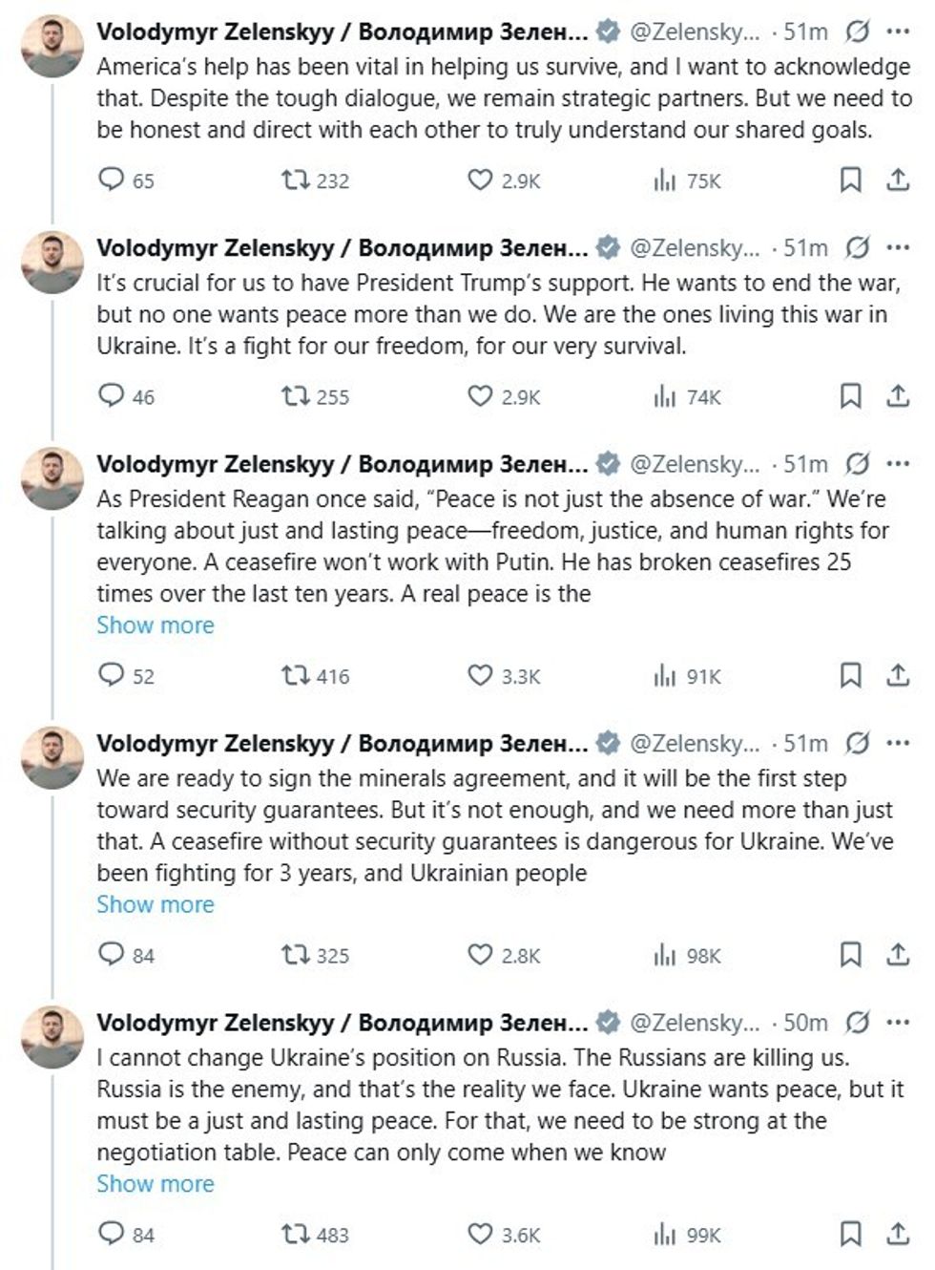Like the Reagan quote tweet with 3.3K likes
This screenshot has height=1270, width=935.
click(x=480, y=675)
